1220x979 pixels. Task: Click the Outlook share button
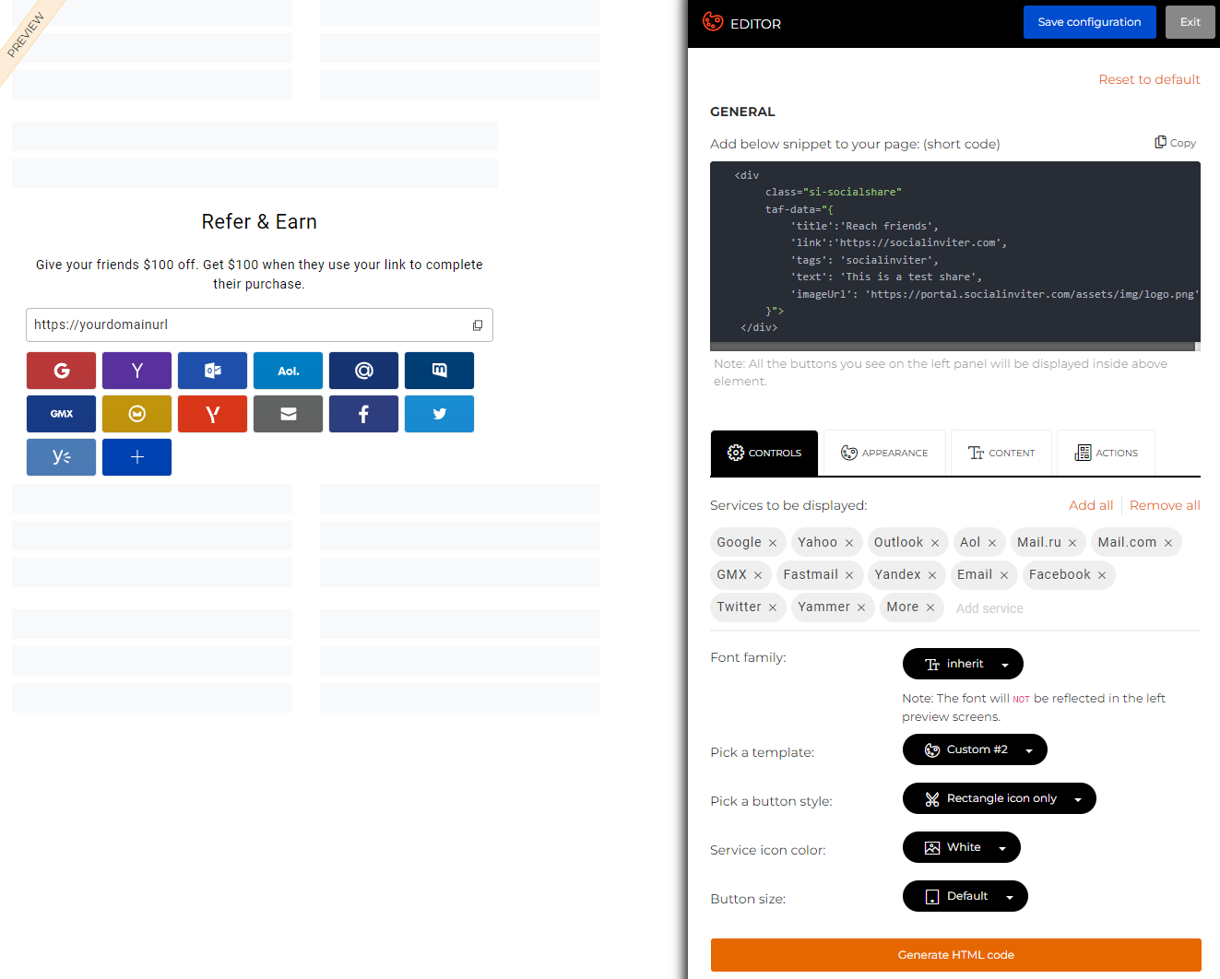212,371
